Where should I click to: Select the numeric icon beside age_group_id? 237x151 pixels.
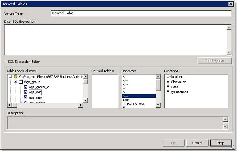click(x=25, y=87)
